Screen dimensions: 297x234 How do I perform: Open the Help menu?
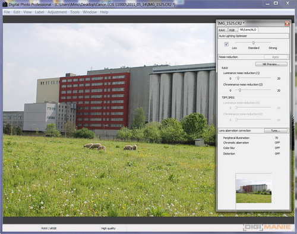pos(104,12)
